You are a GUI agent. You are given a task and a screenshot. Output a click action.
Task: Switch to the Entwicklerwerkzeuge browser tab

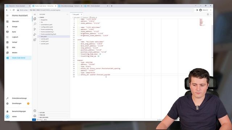click(70, 6)
